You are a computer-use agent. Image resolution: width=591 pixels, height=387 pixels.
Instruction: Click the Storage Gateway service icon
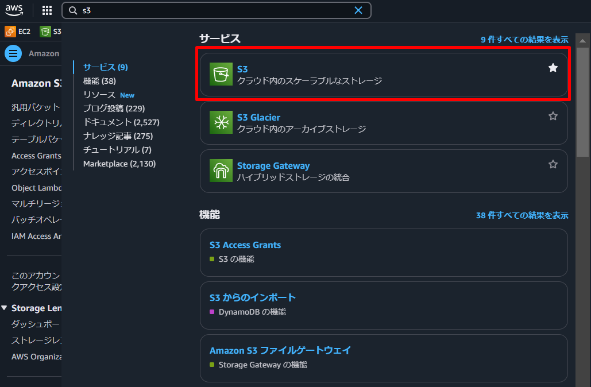coord(221,171)
